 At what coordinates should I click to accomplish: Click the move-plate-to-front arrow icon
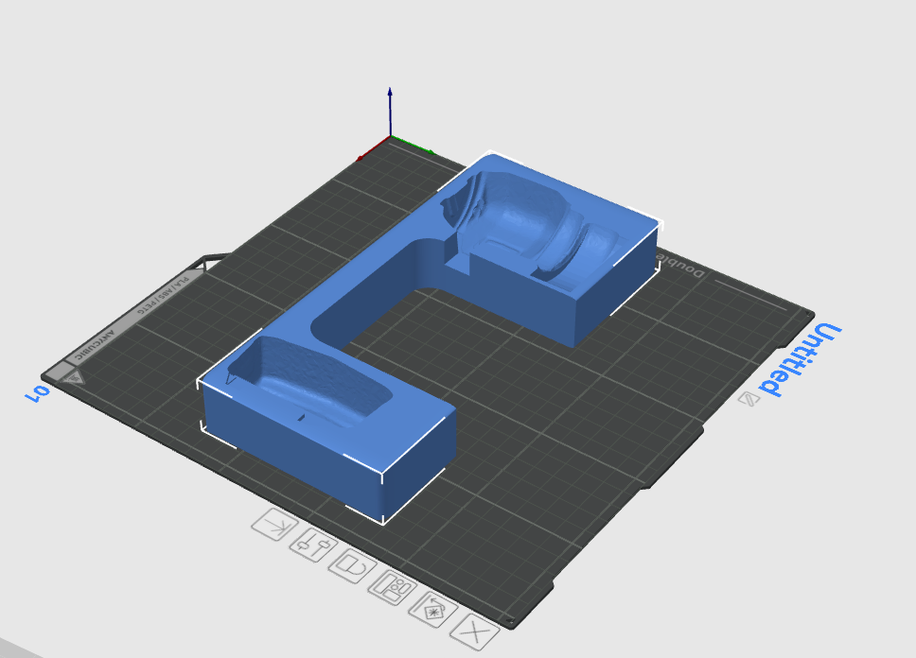tap(274, 524)
